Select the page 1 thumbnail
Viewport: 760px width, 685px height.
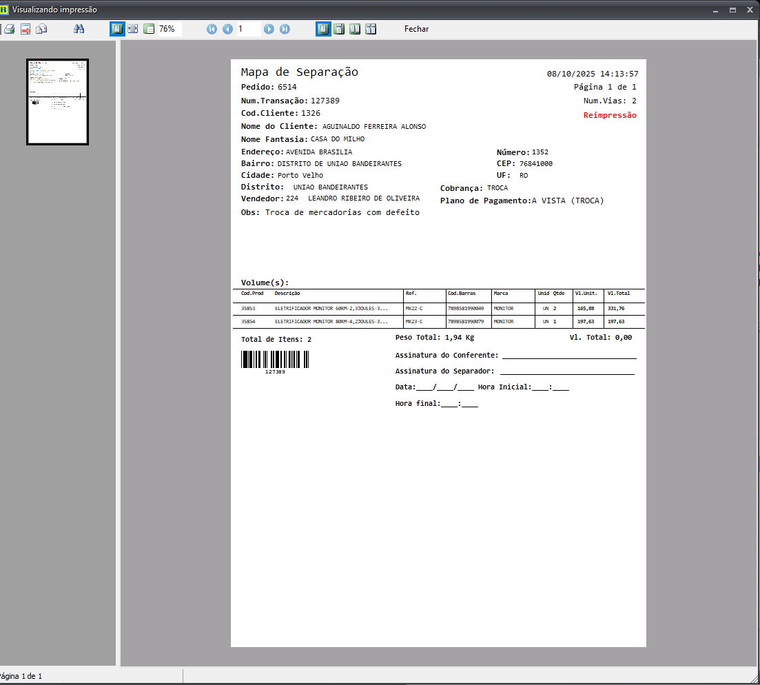tap(58, 102)
